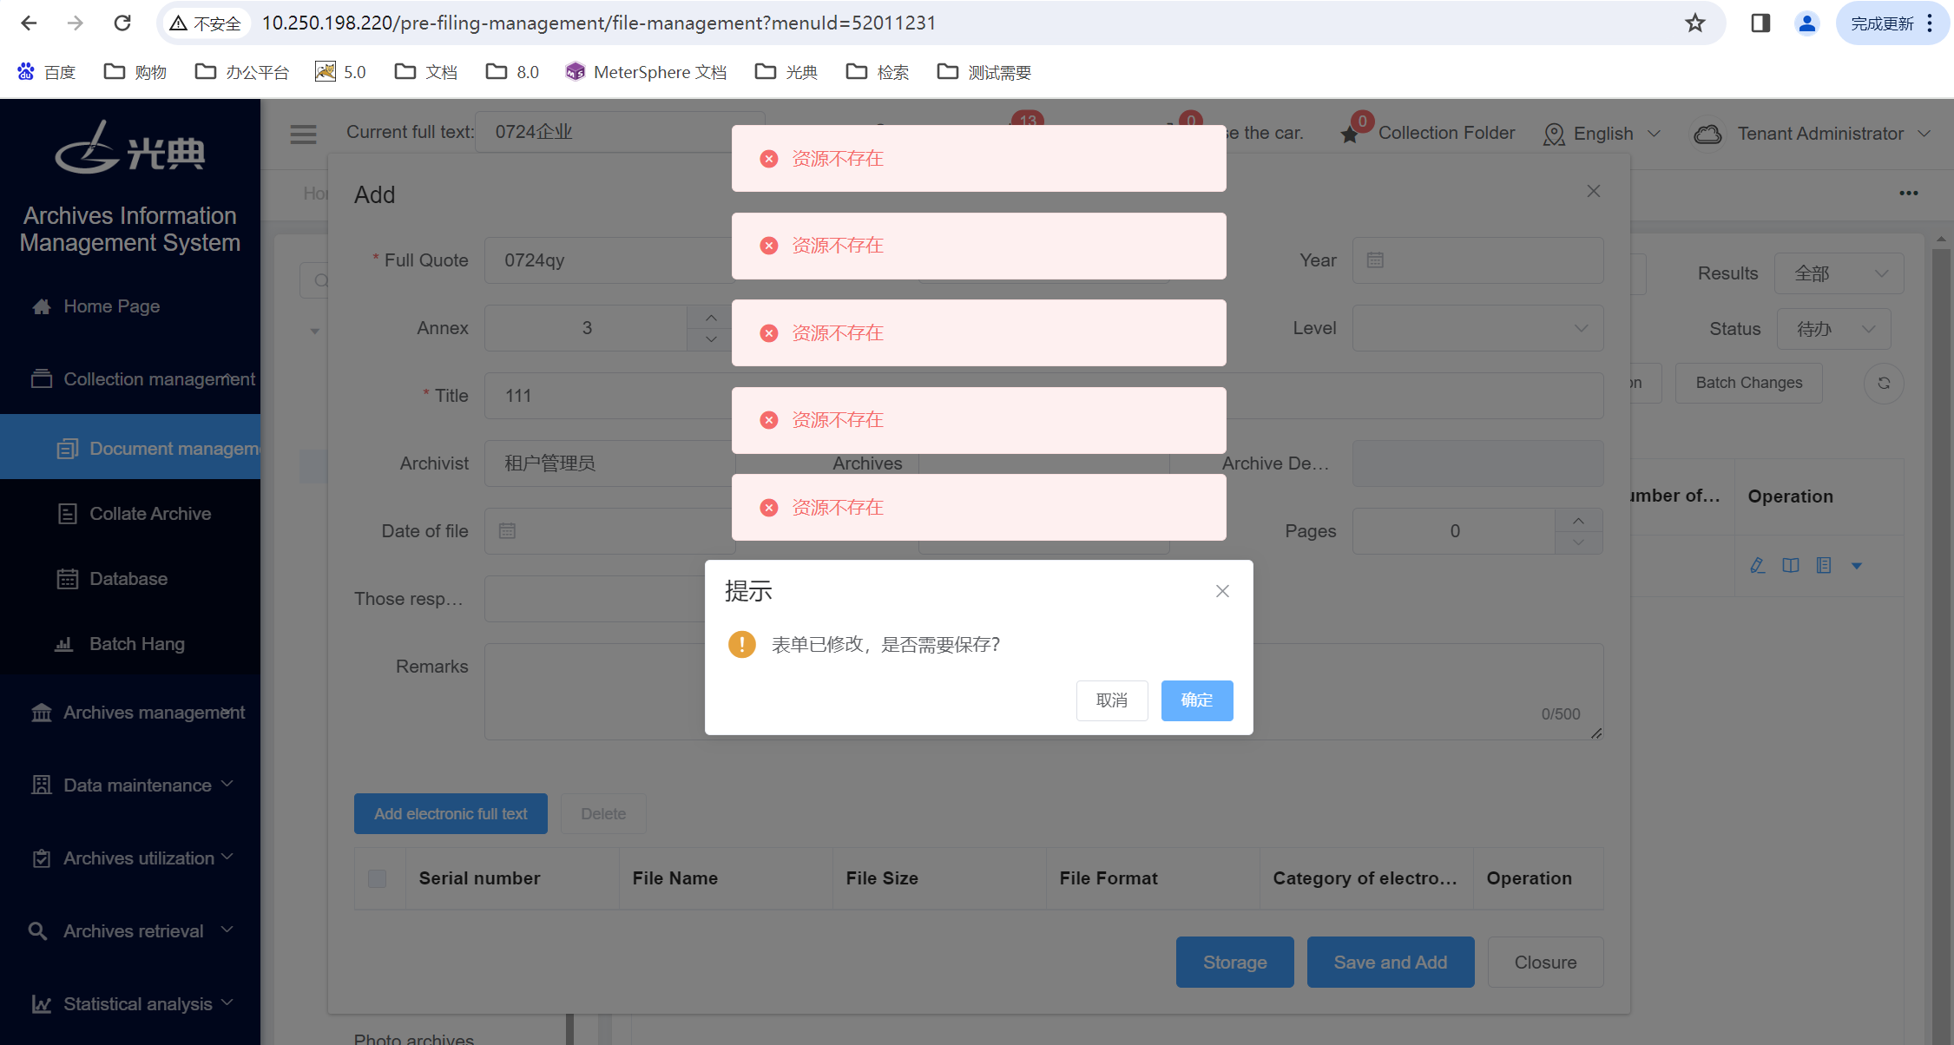The width and height of the screenshot is (1954, 1045).
Task: Click the open-book icon in Operation column
Action: point(1791,566)
